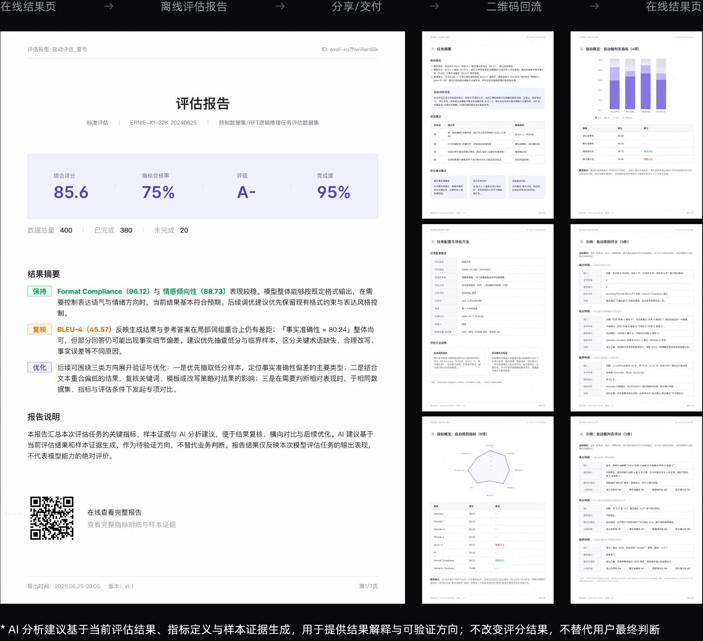Select the 分享/交付 step in the flow
Image resolution: width=703 pixels, height=641 pixels.
pos(357,6)
